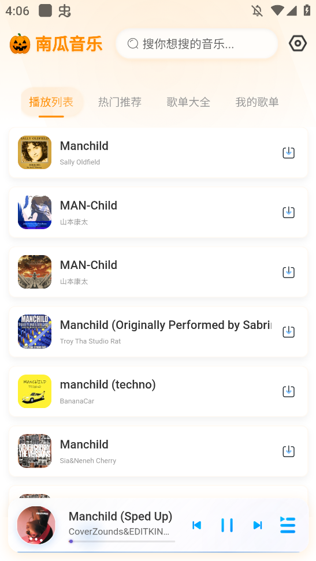The width and height of the screenshot is (316, 561).
Task: Select the 播放列表 tab
Action: (51, 102)
